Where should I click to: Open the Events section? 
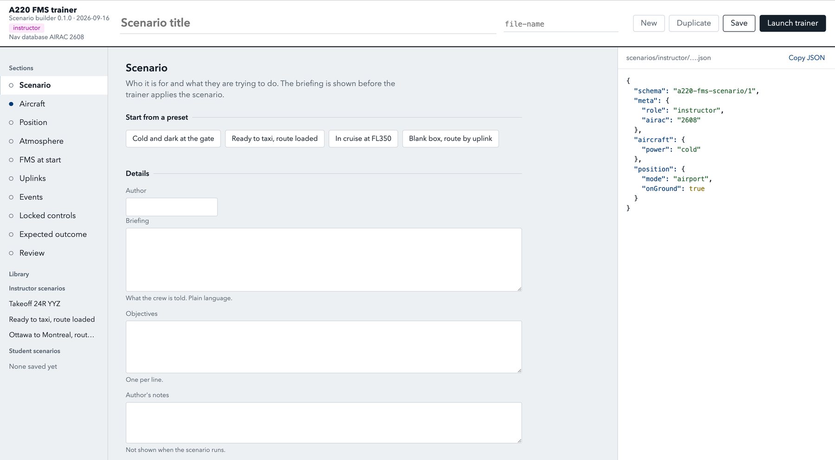(x=54, y=197)
